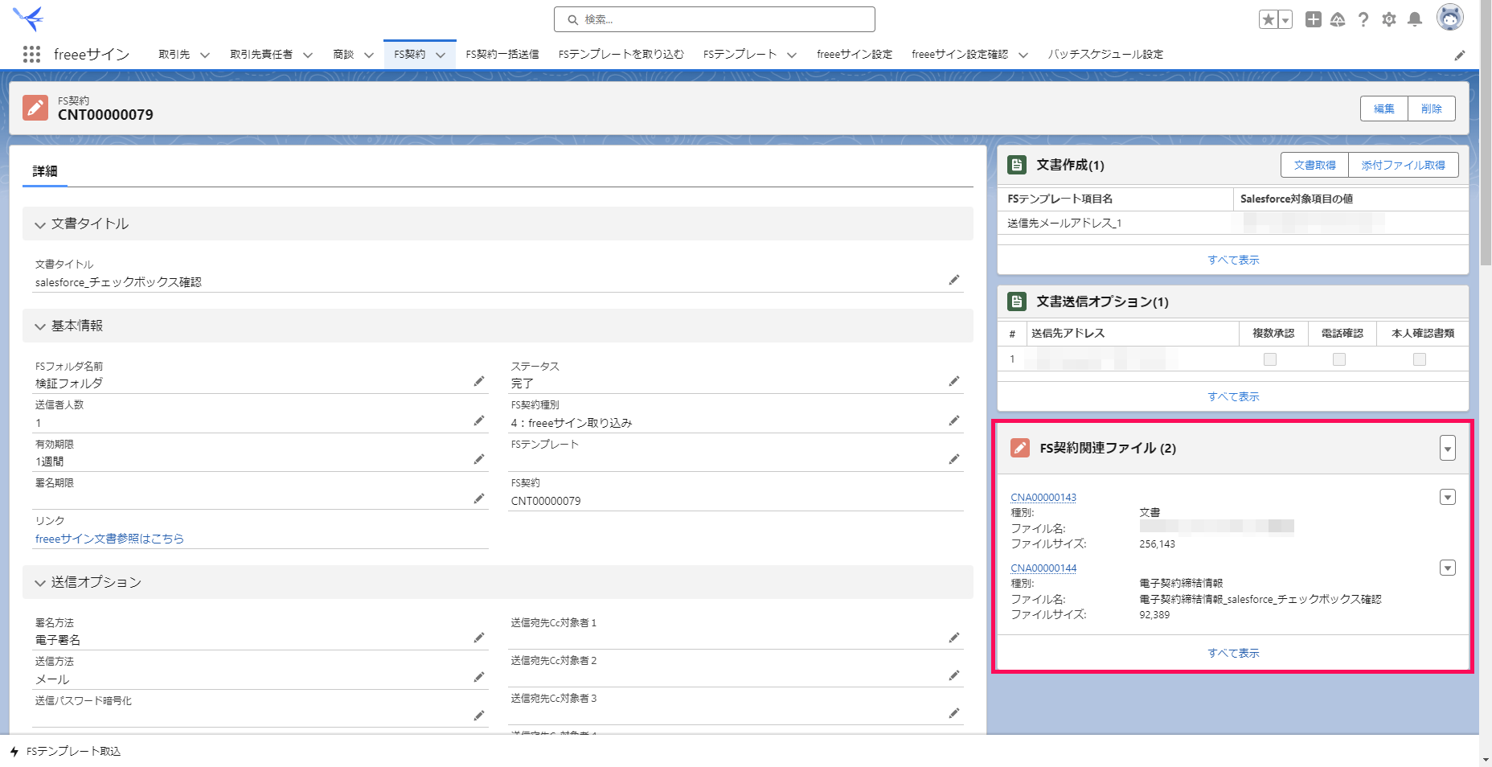The image size is (1492, 767).
Task: Open the Help question mark icon
Action: point(1363,19)
